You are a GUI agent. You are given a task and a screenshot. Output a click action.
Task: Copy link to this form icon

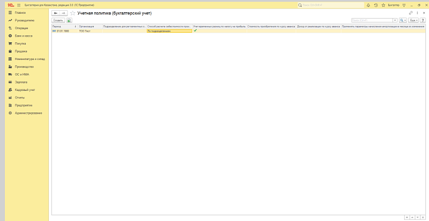click(x=411, y=12)
